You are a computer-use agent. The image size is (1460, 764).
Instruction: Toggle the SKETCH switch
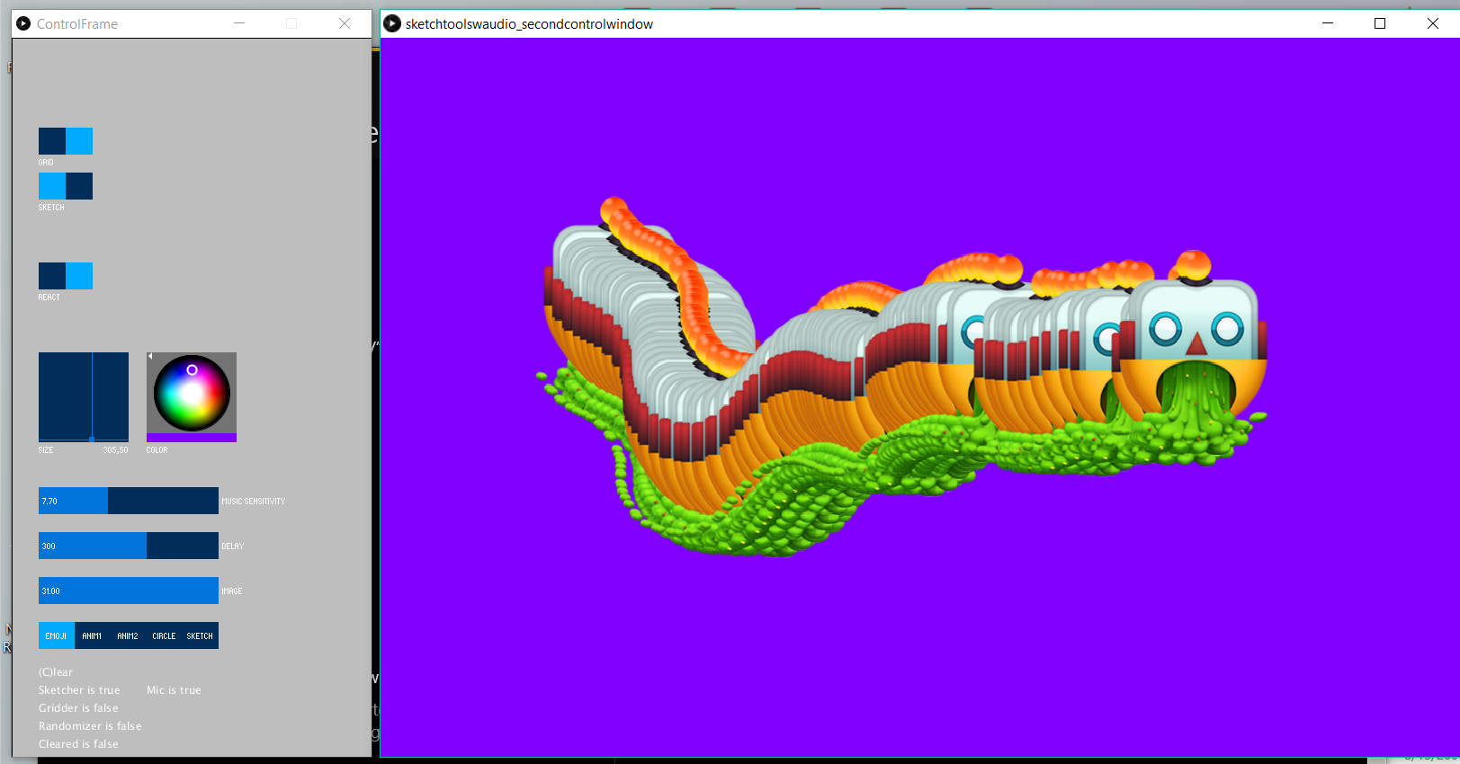click(66, 186)
